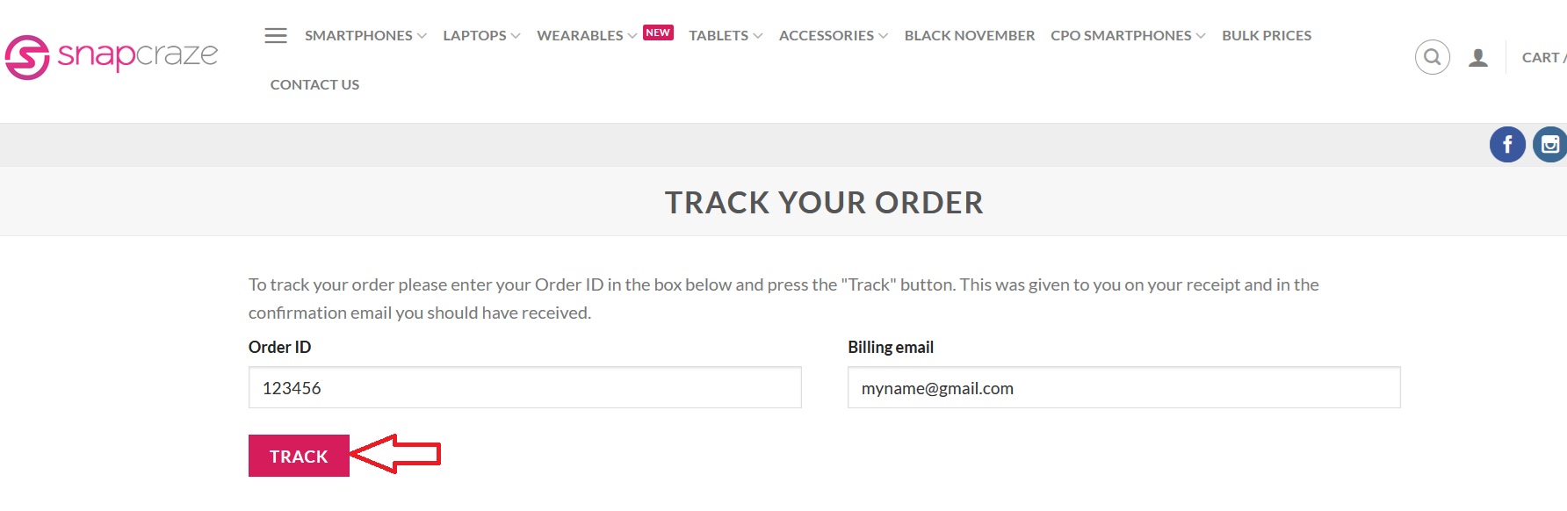Open the Cart link
1567x511 pixels.
click(x=1542, y=58)
